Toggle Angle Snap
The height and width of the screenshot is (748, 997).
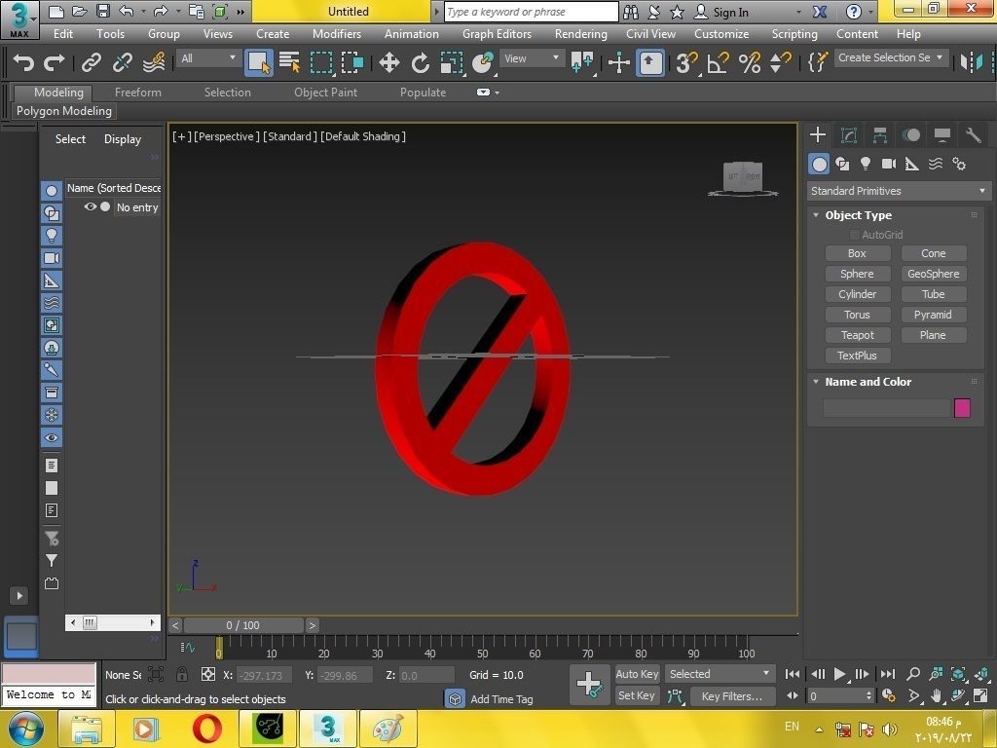[718, 62]
